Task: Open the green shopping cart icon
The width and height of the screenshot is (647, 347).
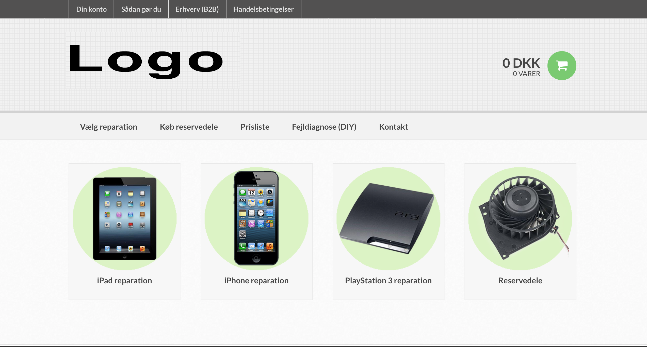Action: [562, 66]
